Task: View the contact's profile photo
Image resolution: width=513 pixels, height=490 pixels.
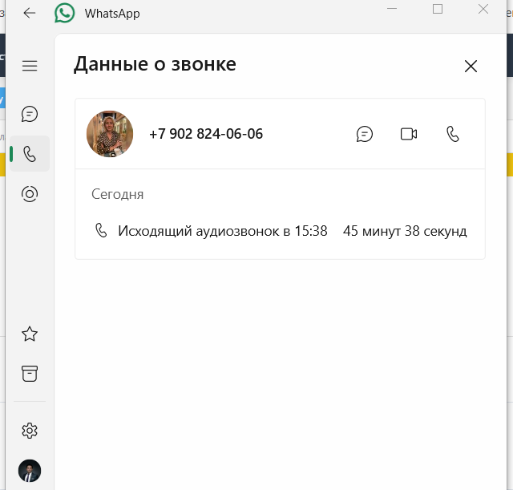Action: click(110, 134)
